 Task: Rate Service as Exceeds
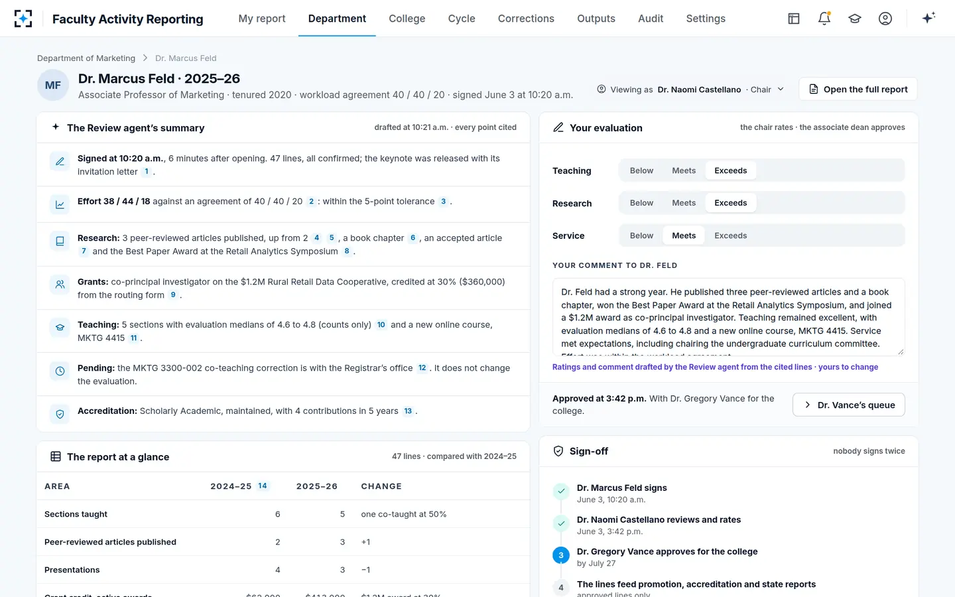tap(730, 235)
